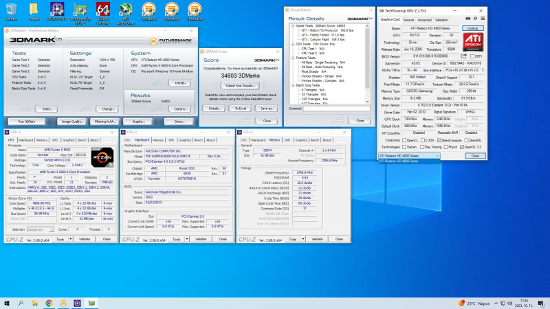Choose the highlighted ATI Radeon HD 4800 Series list entry

pos(409,161)
